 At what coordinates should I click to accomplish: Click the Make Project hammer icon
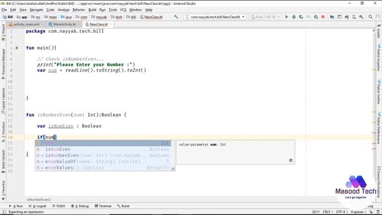[x=176, y=17]
